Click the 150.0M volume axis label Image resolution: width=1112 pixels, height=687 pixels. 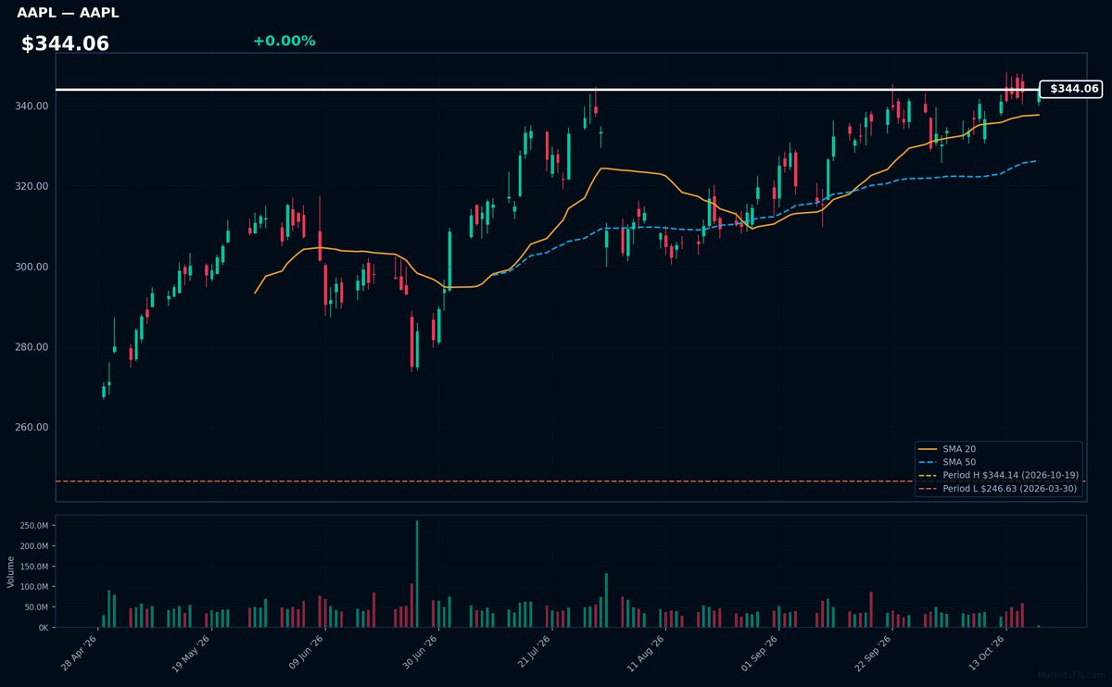point(33,567)
